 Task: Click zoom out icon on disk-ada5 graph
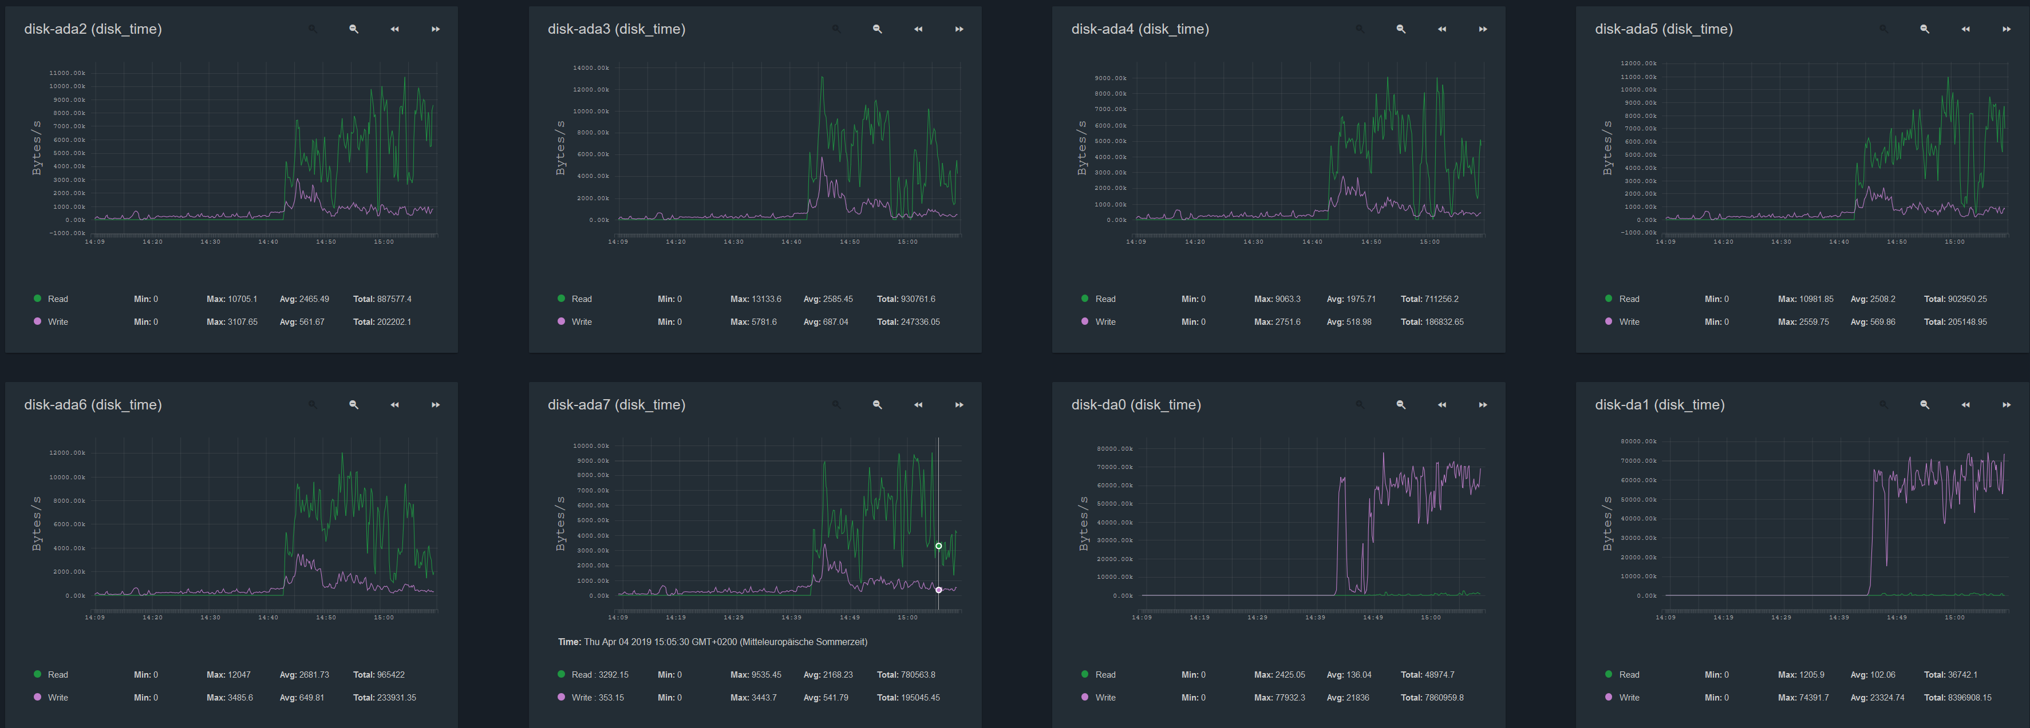(x=1925, y=29)
